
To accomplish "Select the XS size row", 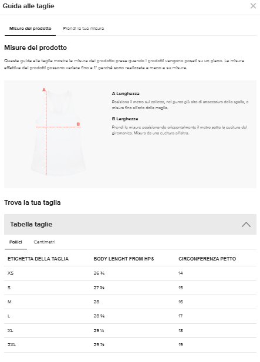I will (130, 273).
